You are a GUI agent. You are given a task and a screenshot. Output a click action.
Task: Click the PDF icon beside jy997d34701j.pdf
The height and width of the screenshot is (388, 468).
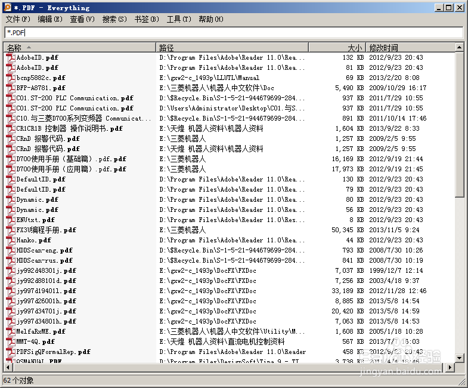(x=11, y=312)
